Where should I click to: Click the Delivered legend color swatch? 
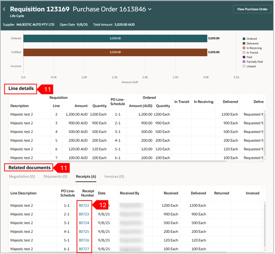pyautogui.click(x=244, y=43)
